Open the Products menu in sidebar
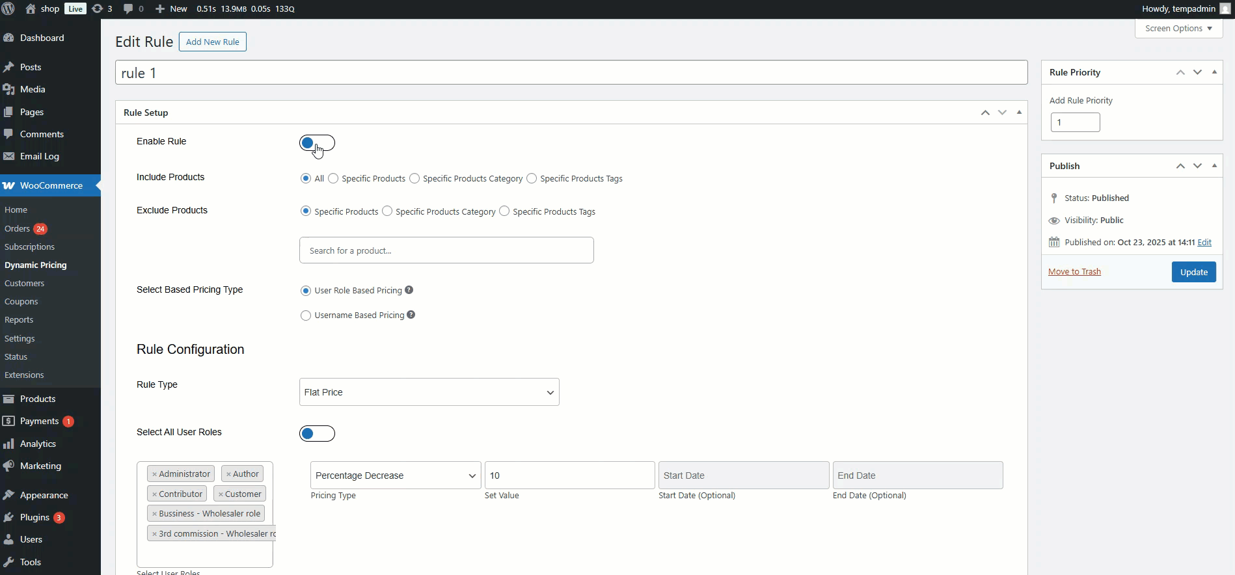The width and height of the screenshot is (1235, 575). [37, 399]
